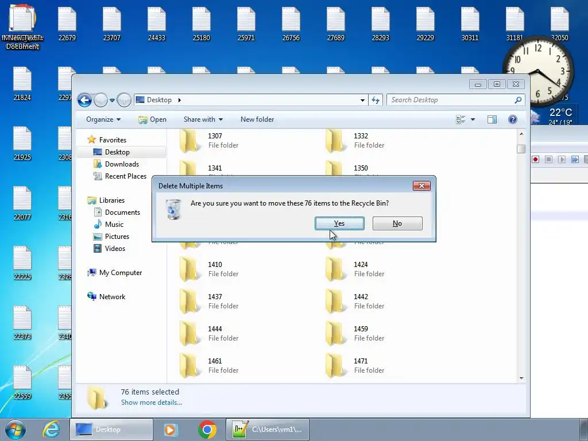The width and height of the screenshot is (588, 441).
Task: Click the Explorer scrollbar down arrow
Action: [x=521, y=378]
